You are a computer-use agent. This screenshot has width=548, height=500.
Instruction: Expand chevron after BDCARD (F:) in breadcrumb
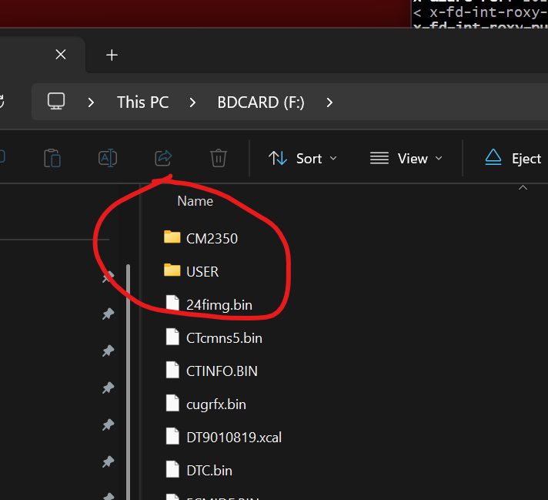click(x=329, y=102)
